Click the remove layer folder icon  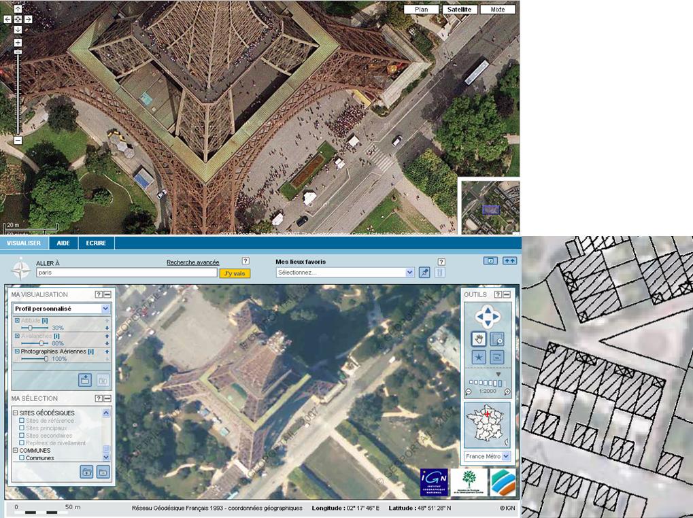(103, 472)
